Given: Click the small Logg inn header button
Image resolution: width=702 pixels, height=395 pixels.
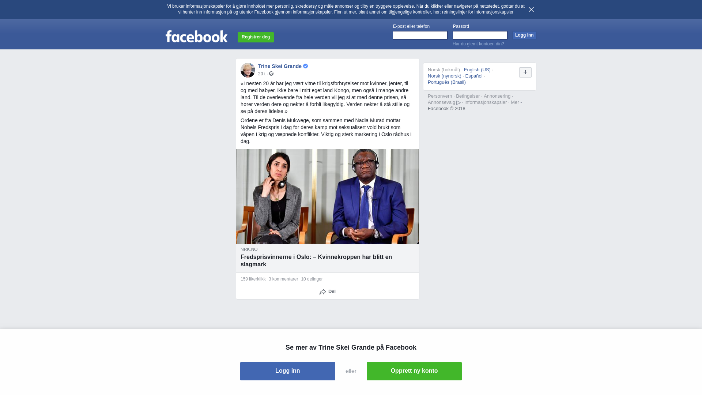Looking at the screenshot, I should point(524,35).
